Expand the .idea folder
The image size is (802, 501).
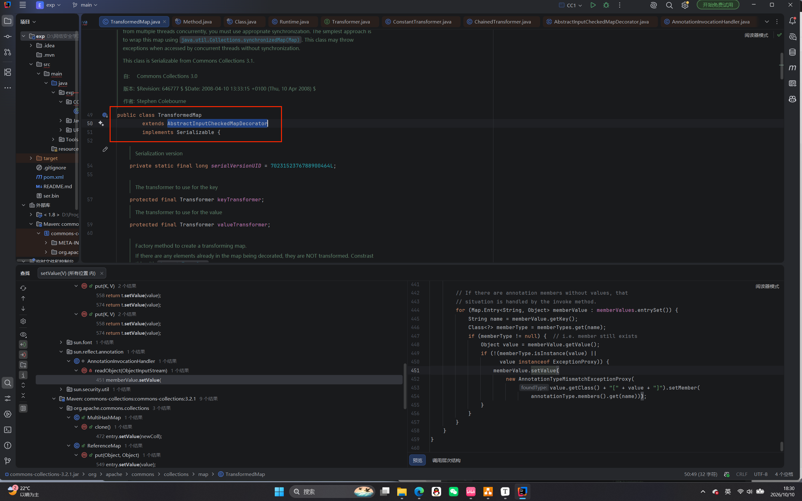click(31, 45)
